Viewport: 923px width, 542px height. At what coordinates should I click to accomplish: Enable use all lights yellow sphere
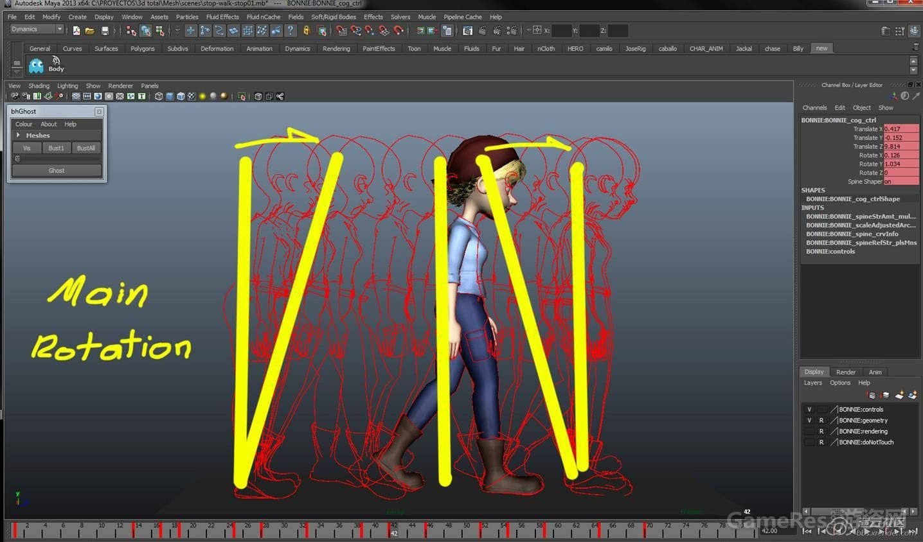(x=202, y=96)
